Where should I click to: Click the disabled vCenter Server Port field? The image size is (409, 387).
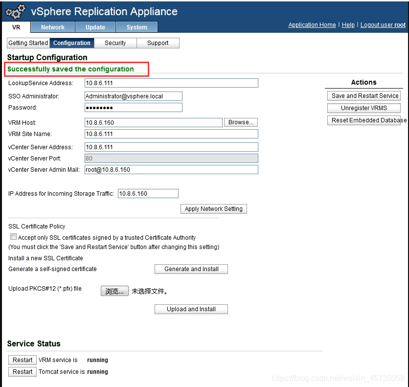click(171, 159)
